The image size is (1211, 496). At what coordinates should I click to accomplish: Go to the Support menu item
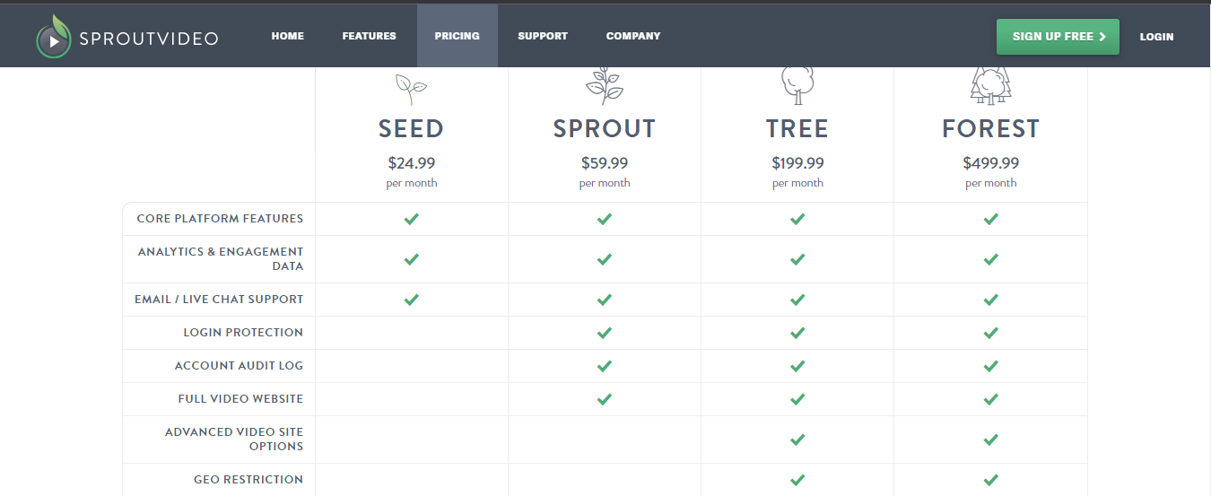coord(543,37)
